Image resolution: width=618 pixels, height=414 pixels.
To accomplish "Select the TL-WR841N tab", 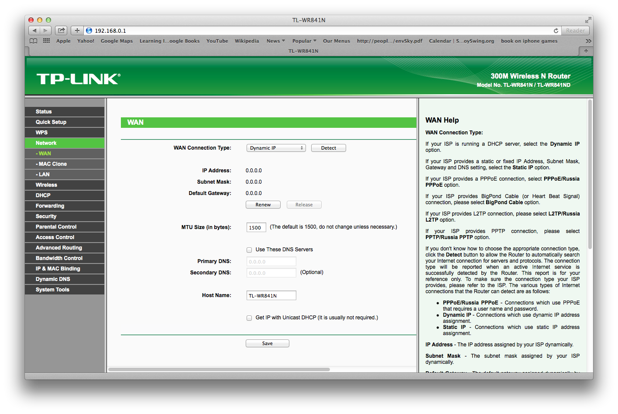I will (x=303, y=51).
